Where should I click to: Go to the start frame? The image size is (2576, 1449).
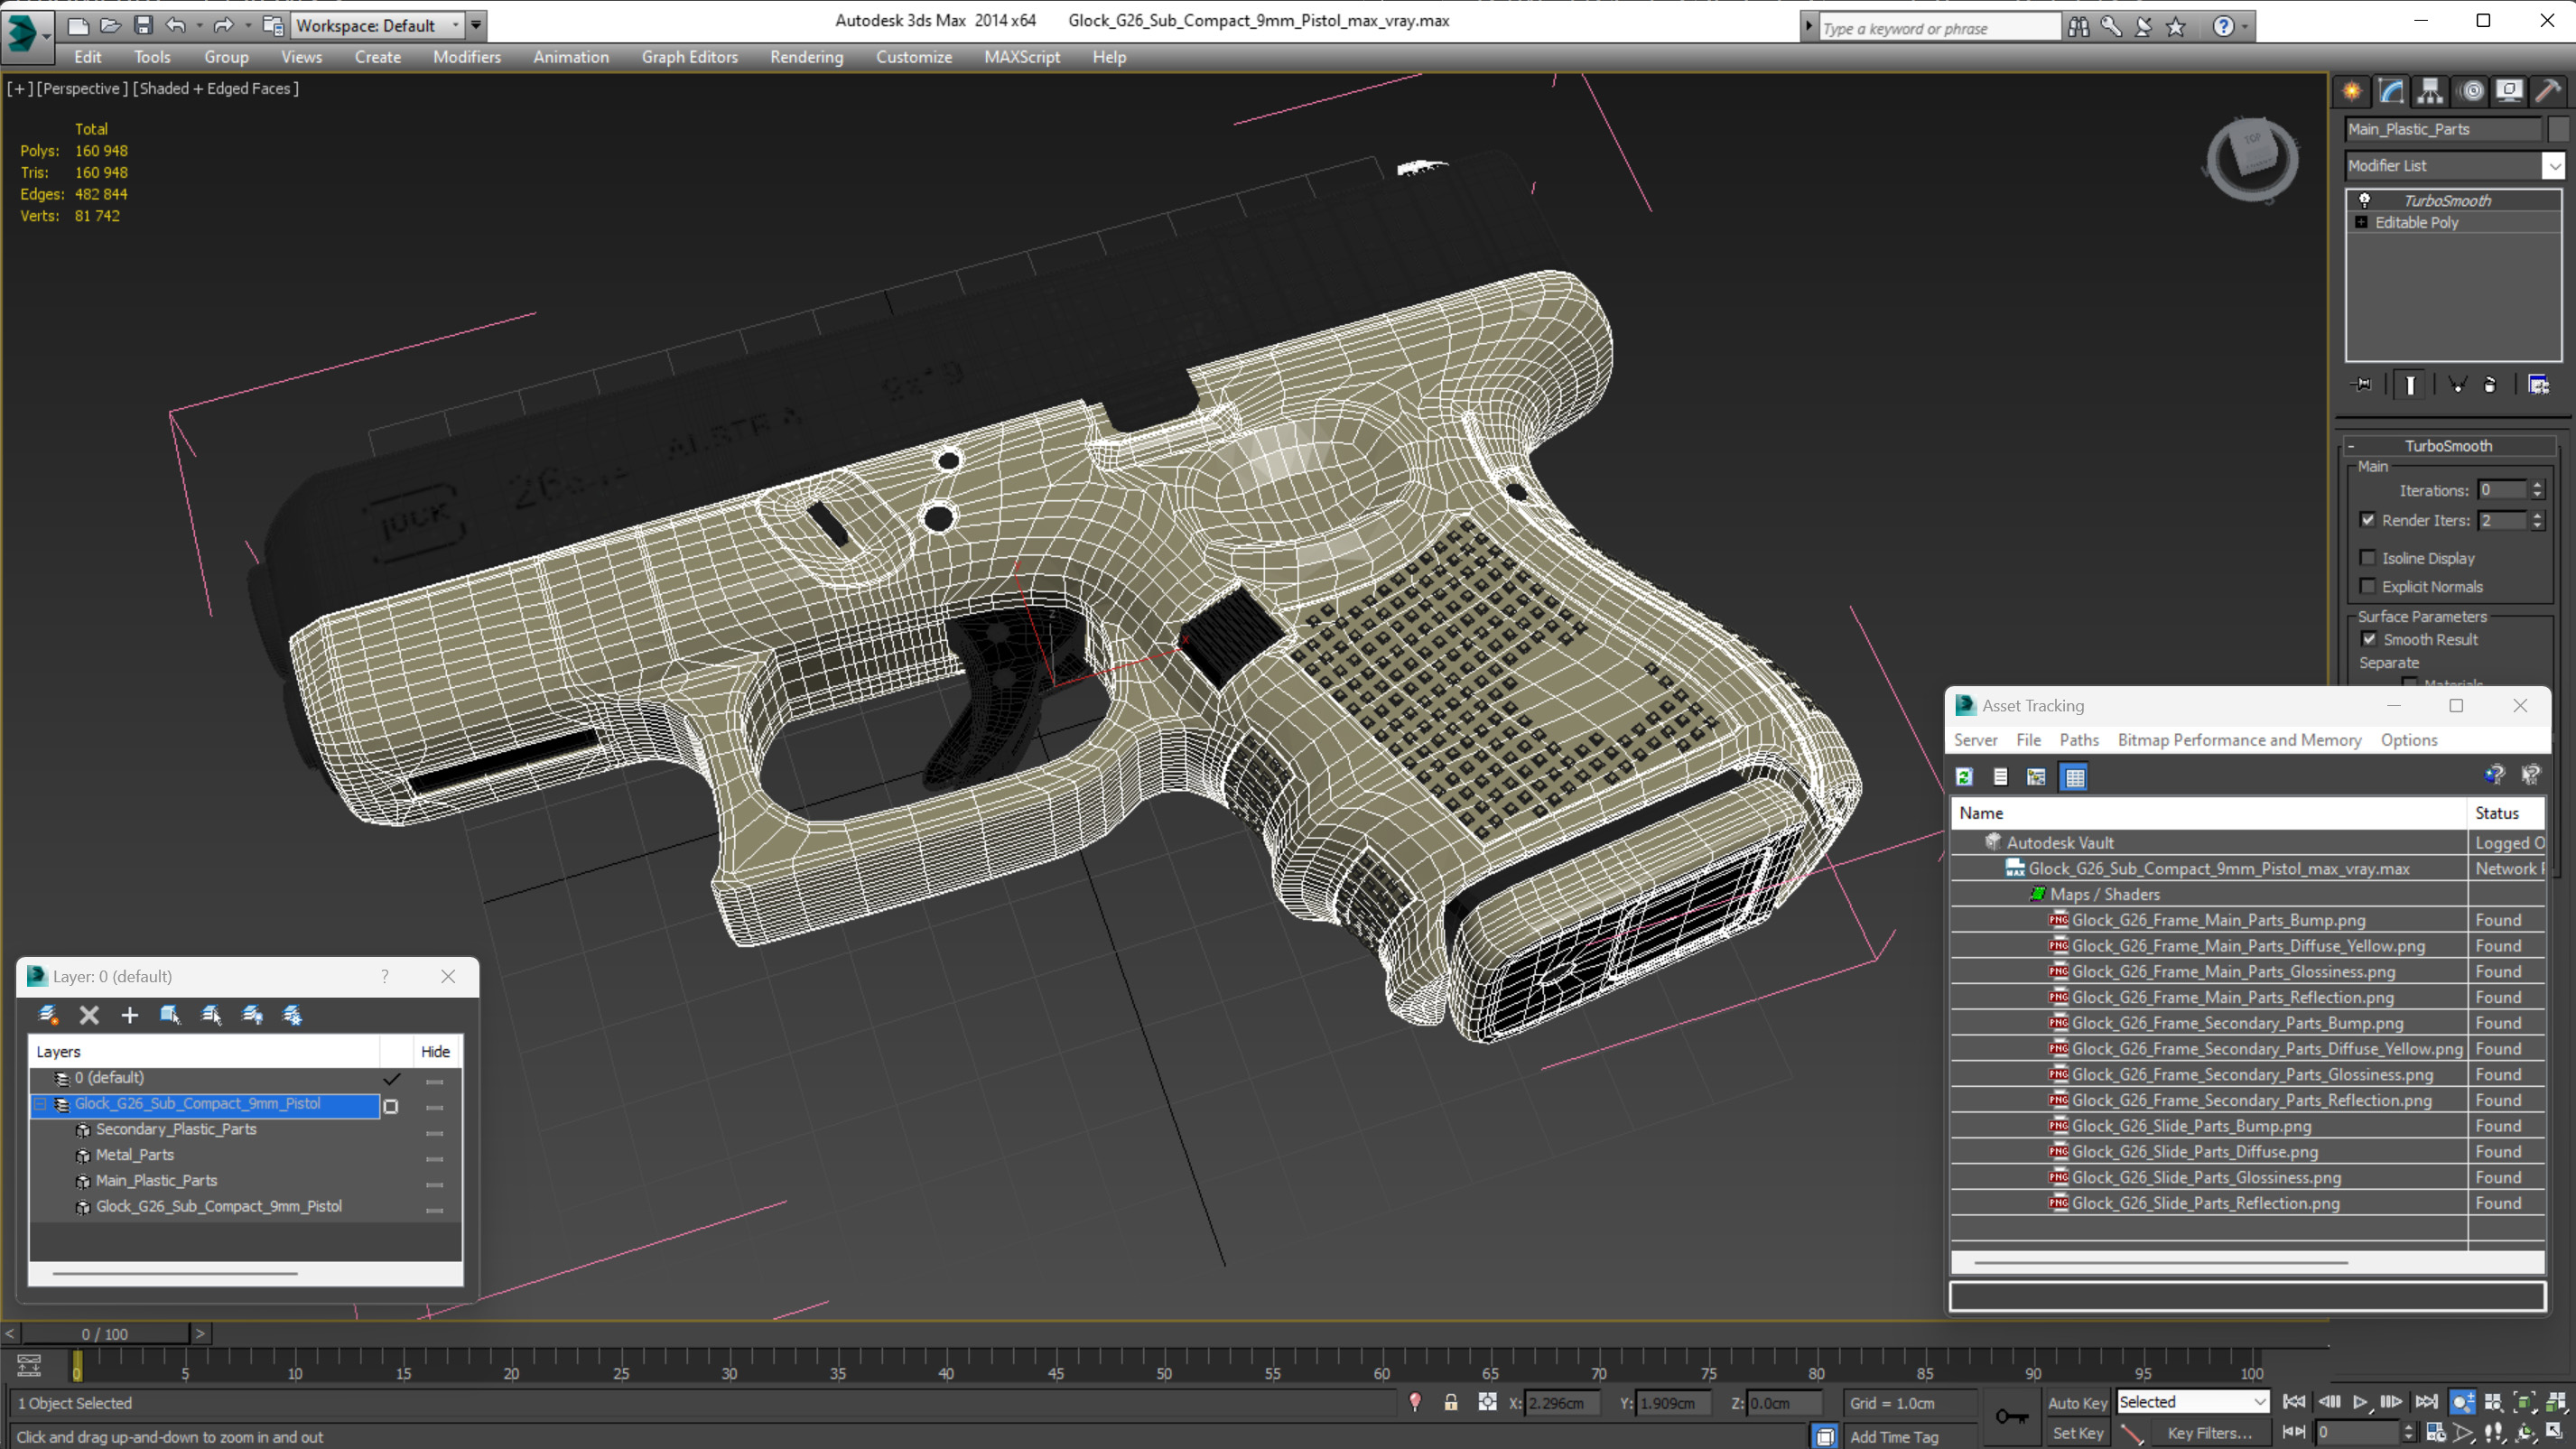tap(2294, 1402)
